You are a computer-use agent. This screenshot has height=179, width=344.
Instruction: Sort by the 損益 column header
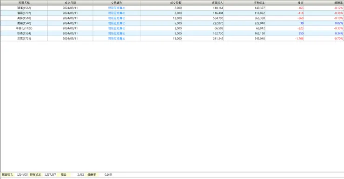[284, 3]
